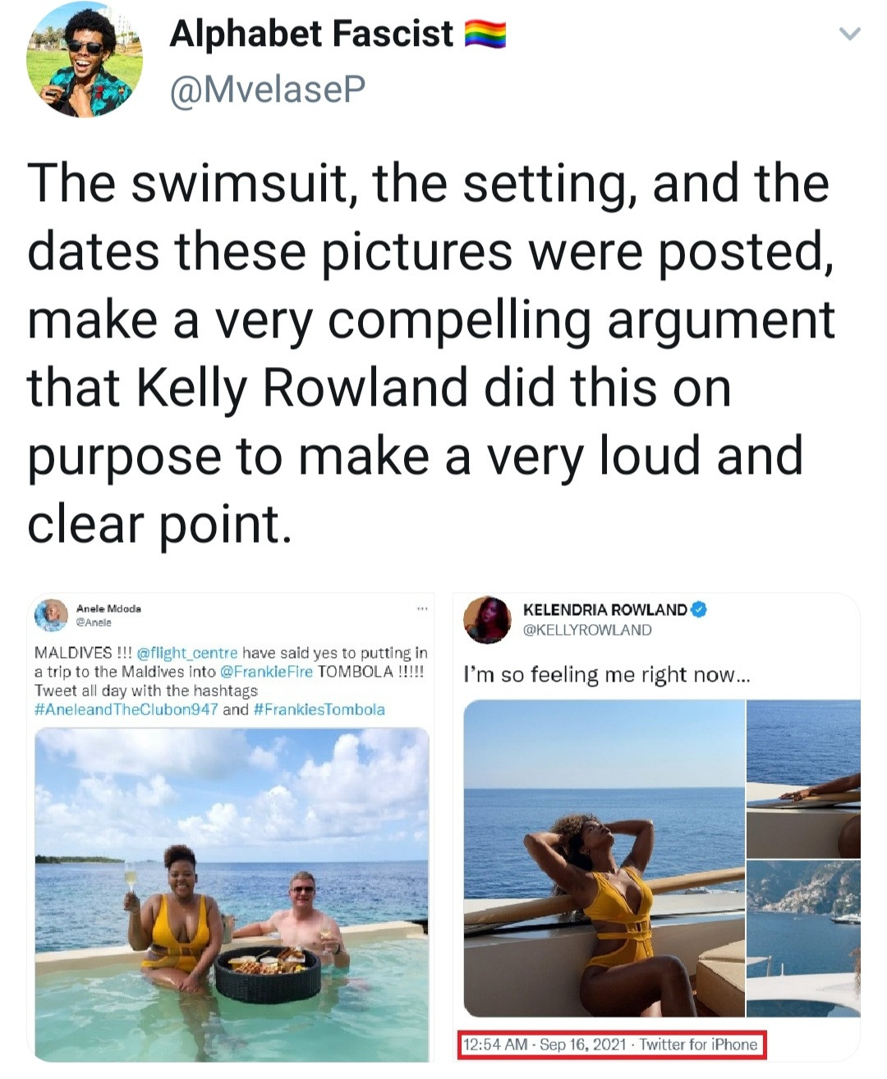Screen dimensions: 887x1079
Task: Click the KELENDRIA ROWLAND name
Action: 604,610
